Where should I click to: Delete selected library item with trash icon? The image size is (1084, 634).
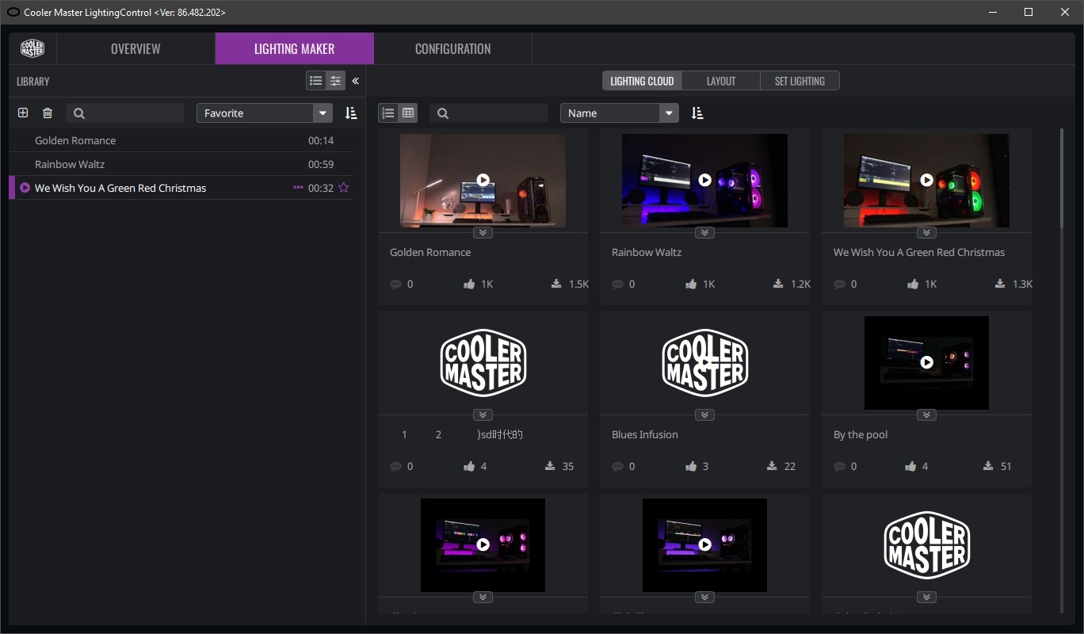click(x=48, y=113)
